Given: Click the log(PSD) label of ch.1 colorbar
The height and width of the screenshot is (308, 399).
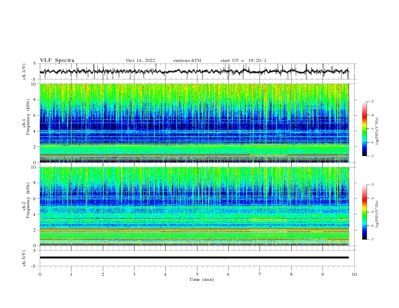Looking at the screenshot, I should point(377,131).
